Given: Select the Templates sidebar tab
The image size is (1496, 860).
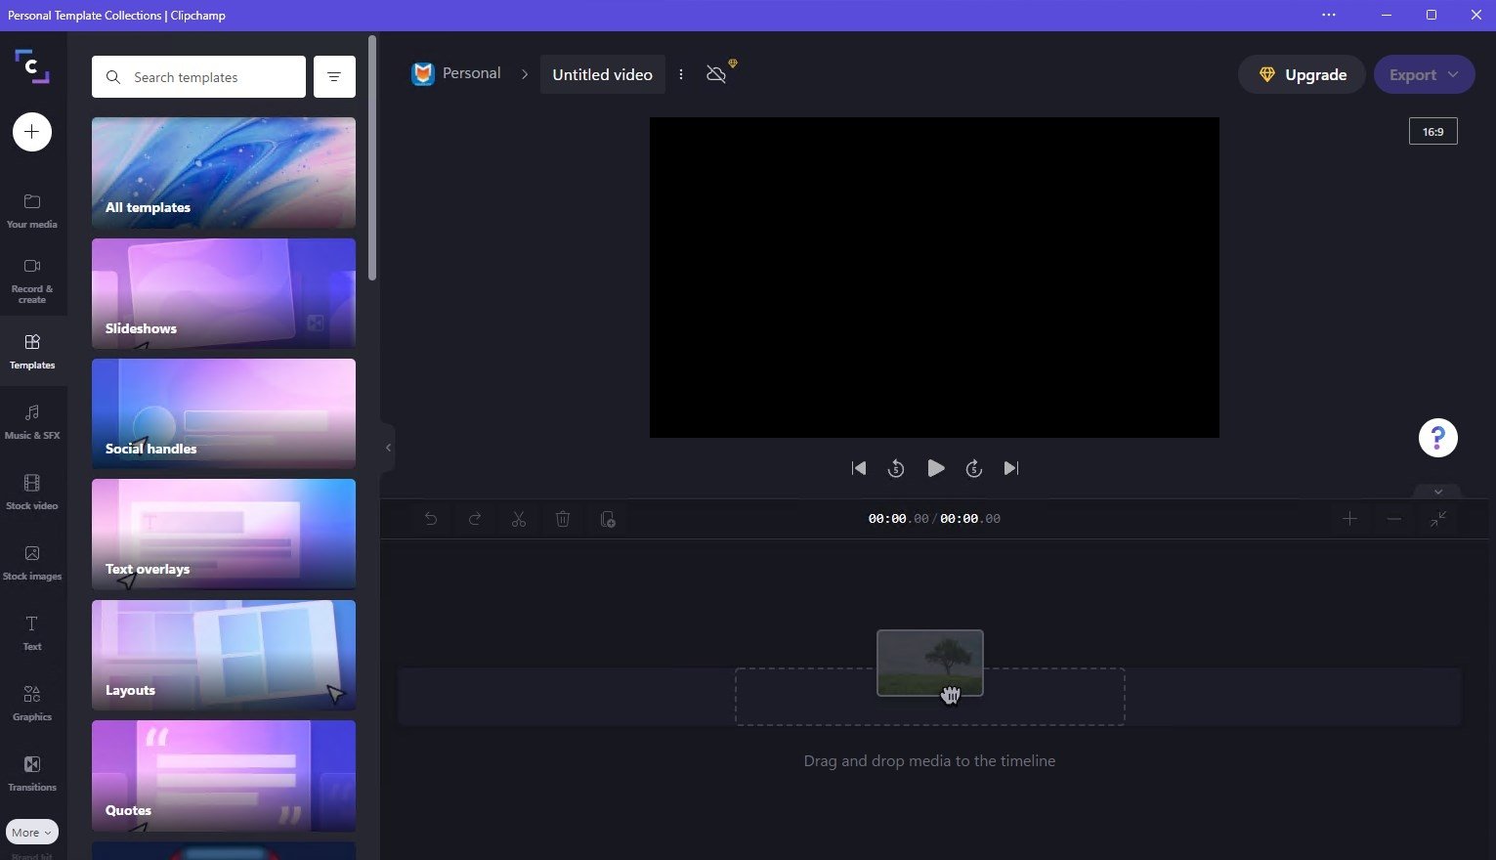Looking at the screenshot, I should [32, 352].
